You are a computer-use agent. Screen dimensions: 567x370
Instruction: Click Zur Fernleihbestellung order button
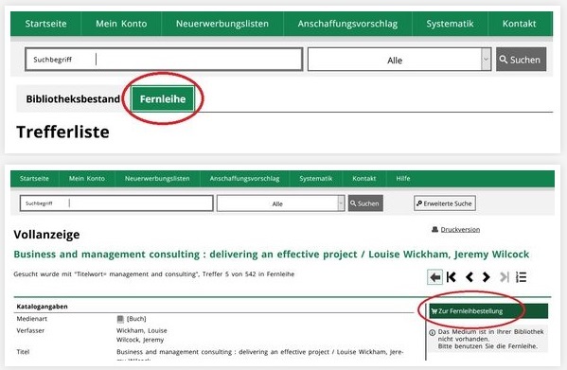(488, 311)
